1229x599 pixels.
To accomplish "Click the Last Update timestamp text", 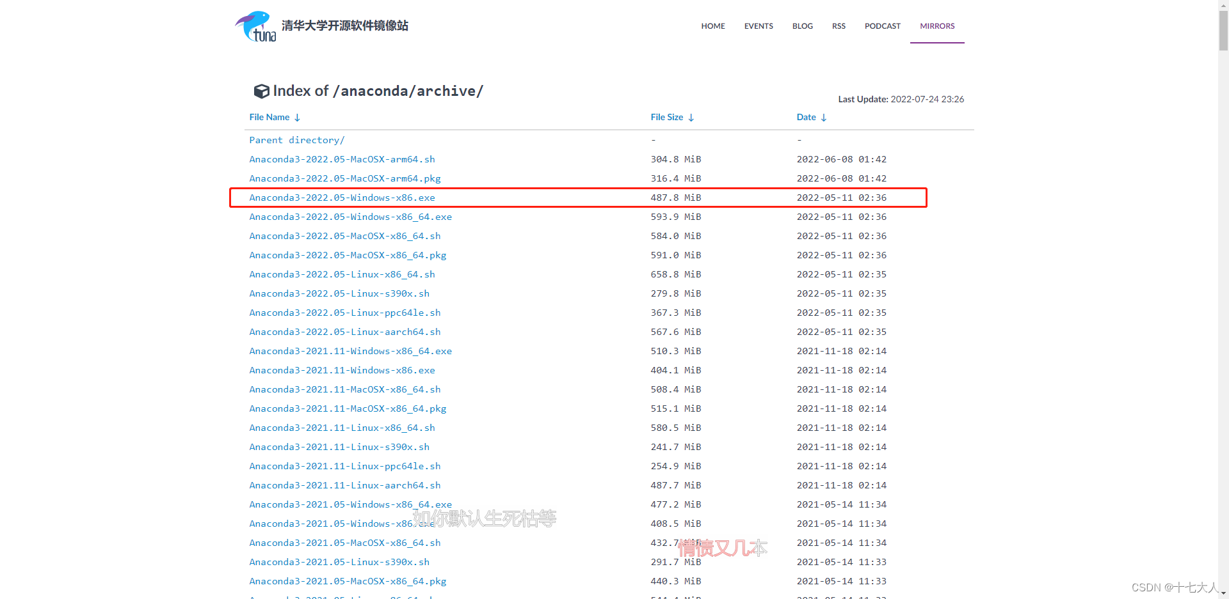I will click(x=901, y=99).
